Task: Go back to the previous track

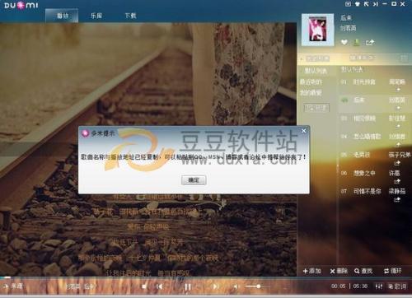Action: [x=159, y=286]
